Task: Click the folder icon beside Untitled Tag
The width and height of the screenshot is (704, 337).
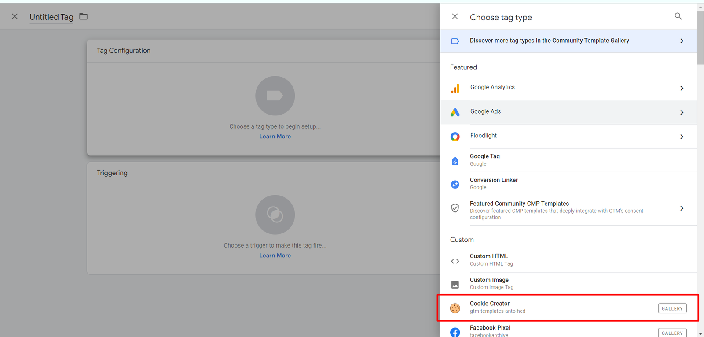Action: pos(83,16)
